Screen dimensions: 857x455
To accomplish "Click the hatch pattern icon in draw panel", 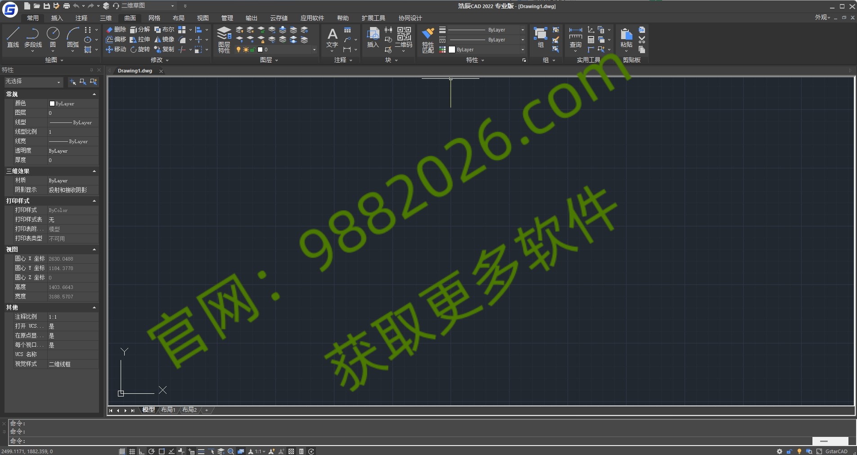I will (x=88, y=50).
